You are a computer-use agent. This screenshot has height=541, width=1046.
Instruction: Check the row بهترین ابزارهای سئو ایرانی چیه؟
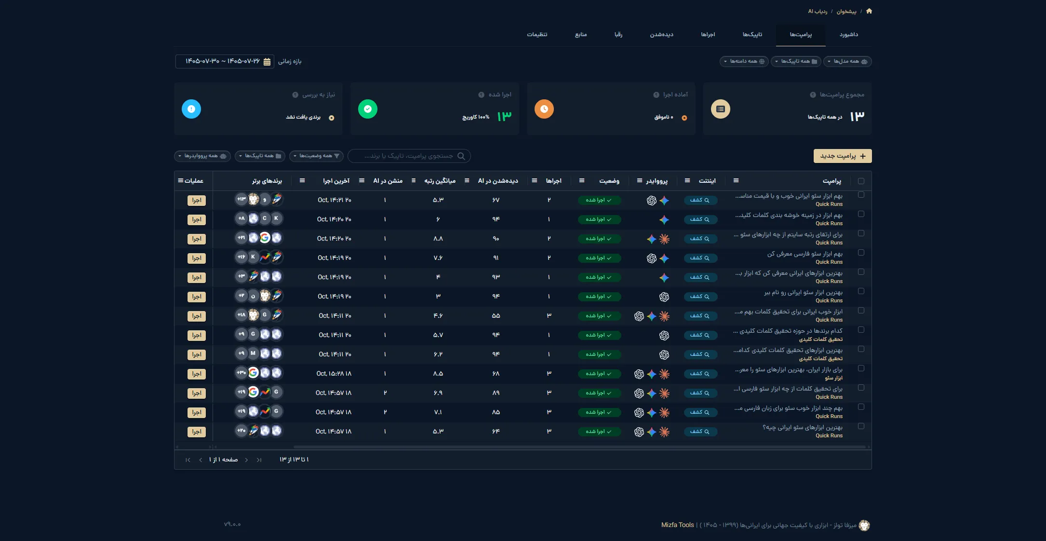[861, 426]
